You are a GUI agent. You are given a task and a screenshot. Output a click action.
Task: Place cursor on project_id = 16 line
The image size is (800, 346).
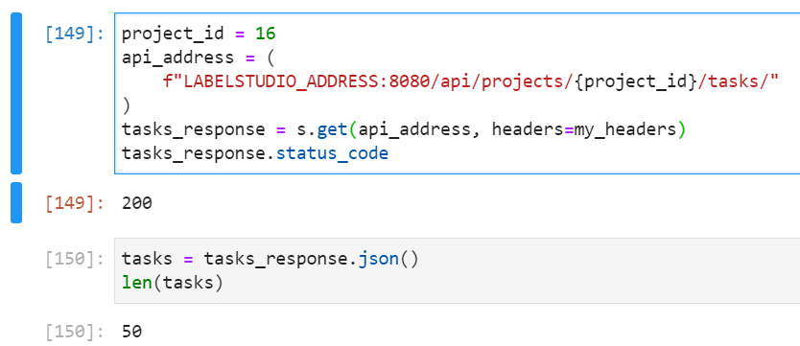pos(199,35)
